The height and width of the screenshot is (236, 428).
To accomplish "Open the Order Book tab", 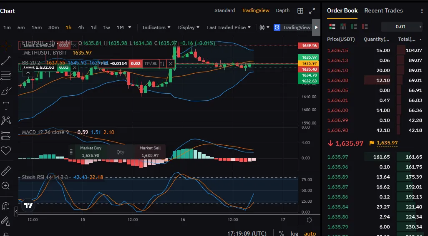I will tap(342, 11).
